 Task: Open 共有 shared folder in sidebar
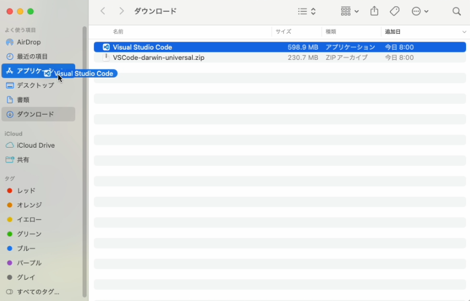click(38, 160)
